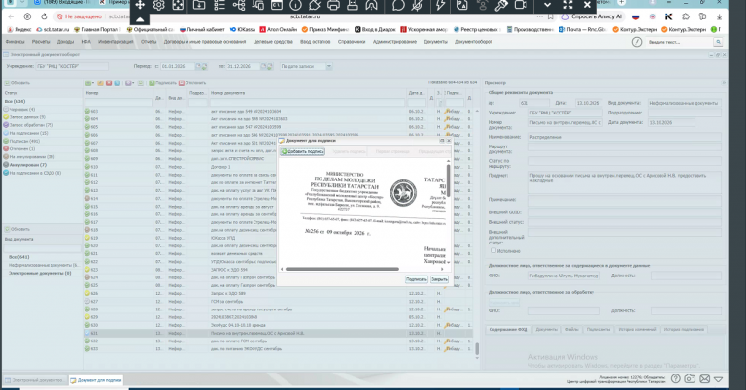
Task: Select Неформализованные документы document type
Action: click(44, 265)
